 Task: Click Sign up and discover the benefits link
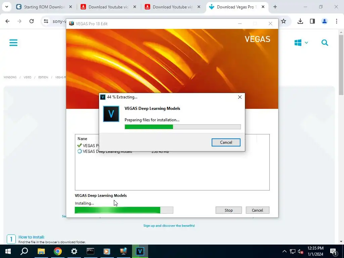point(169,225)
